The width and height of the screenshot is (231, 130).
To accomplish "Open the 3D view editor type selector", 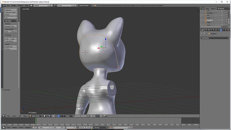I will [4, 116].
